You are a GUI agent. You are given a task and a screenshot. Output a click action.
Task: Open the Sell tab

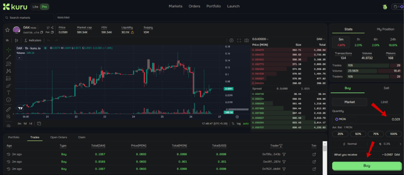(x=386, y=88)
